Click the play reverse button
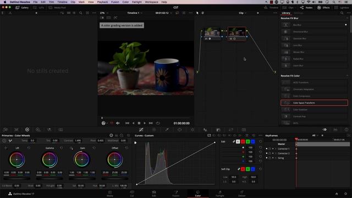The image size is (352, 198). (x=133, y=123)
